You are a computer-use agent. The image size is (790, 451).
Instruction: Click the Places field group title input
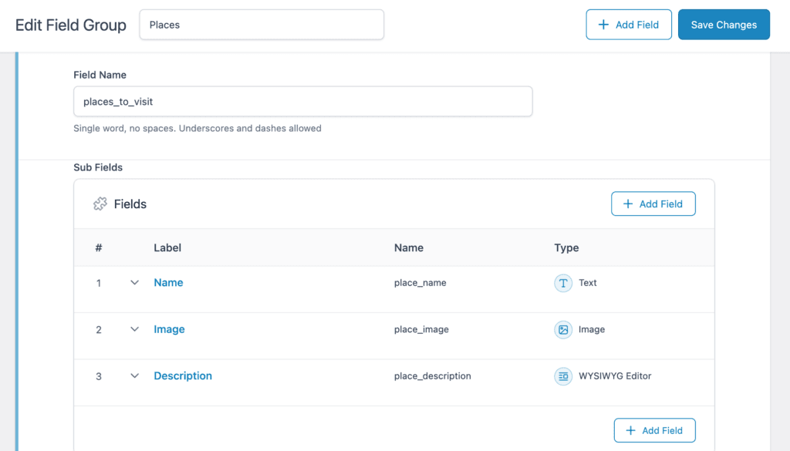(x=261, y=24)
